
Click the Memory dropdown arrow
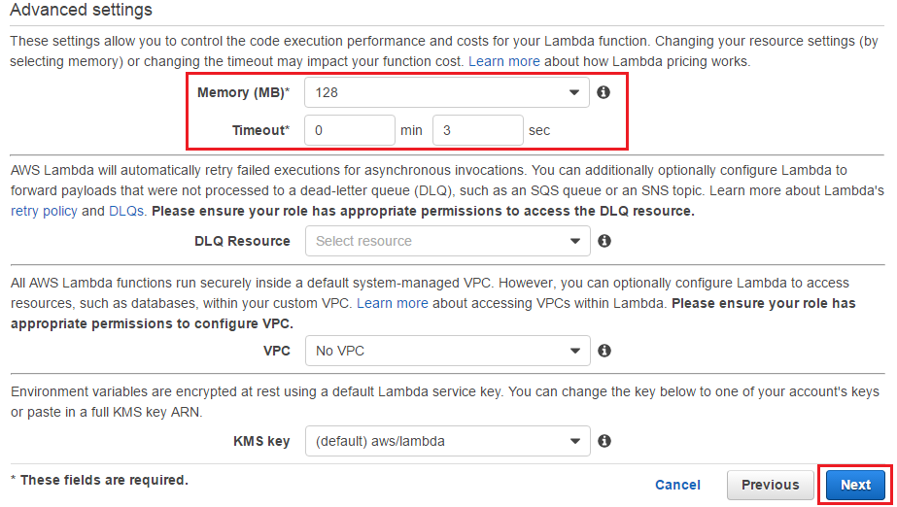point(573,92)
